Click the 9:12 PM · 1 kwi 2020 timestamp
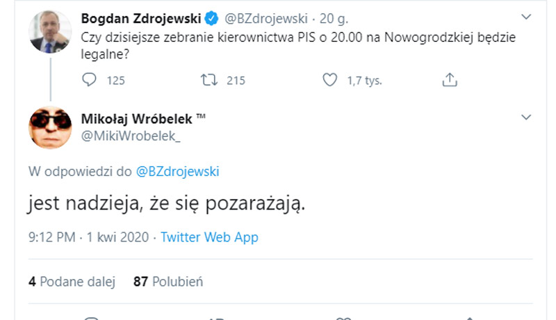The height and width of the screenshot is (320, 556). (x=88, y=237)
